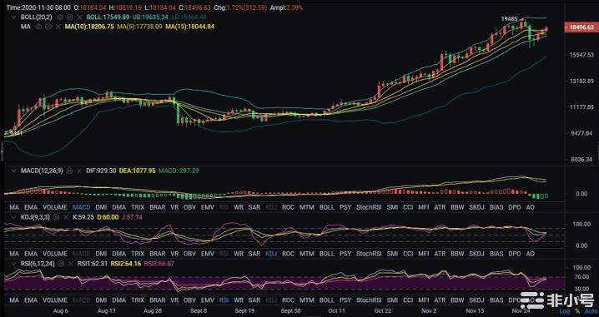Toggle Log scale at bottom right

(564, 311)
